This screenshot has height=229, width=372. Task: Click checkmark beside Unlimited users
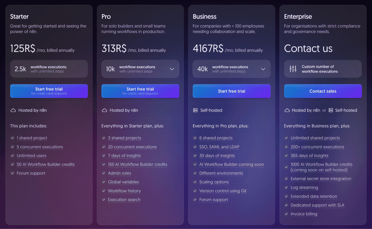[13, 156]
